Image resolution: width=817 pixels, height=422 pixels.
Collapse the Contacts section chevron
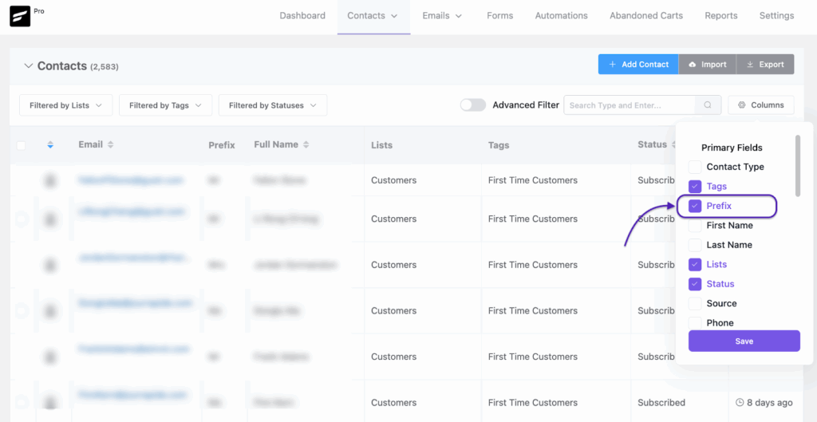click(x=29, y=66)
